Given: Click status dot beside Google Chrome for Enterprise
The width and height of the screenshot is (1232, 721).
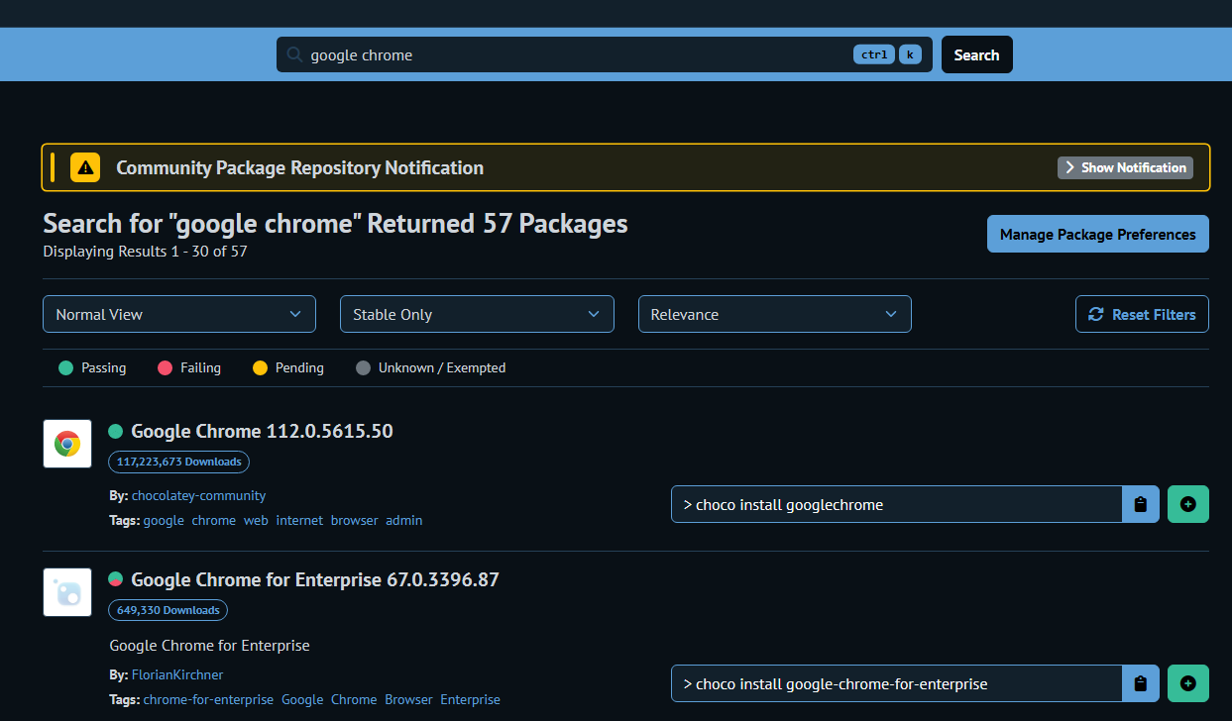Looking at the screenshot, I should (x=115, y=579).
